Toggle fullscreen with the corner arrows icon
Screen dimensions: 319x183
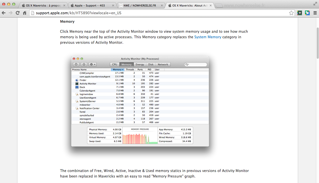tap(315, 4)
